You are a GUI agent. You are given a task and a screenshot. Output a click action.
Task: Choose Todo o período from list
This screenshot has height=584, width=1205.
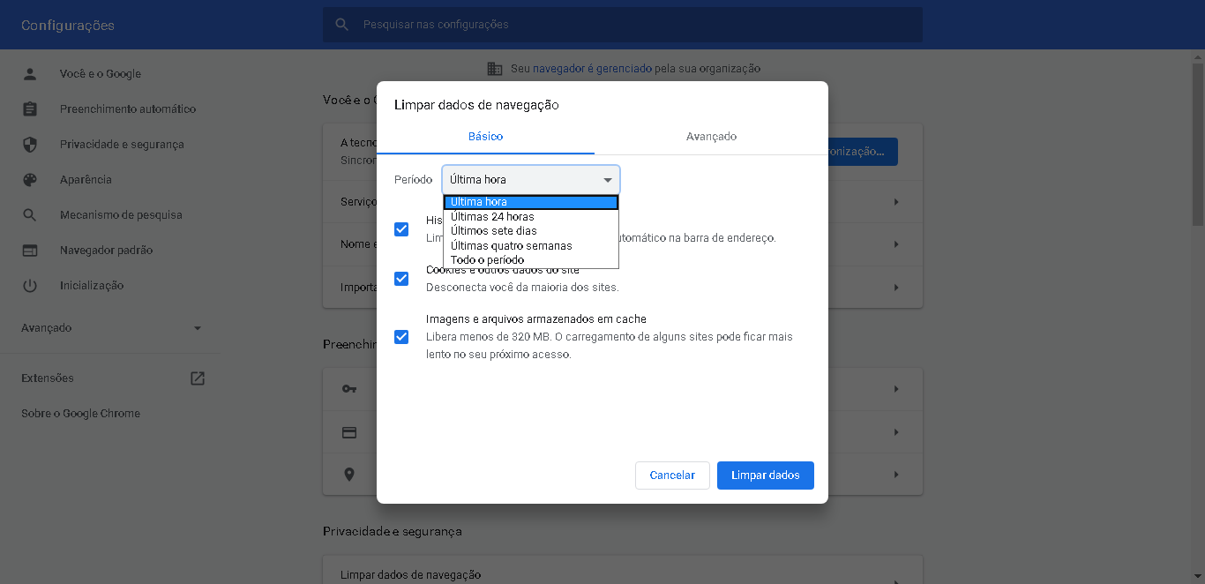click(x=487, y=260)
